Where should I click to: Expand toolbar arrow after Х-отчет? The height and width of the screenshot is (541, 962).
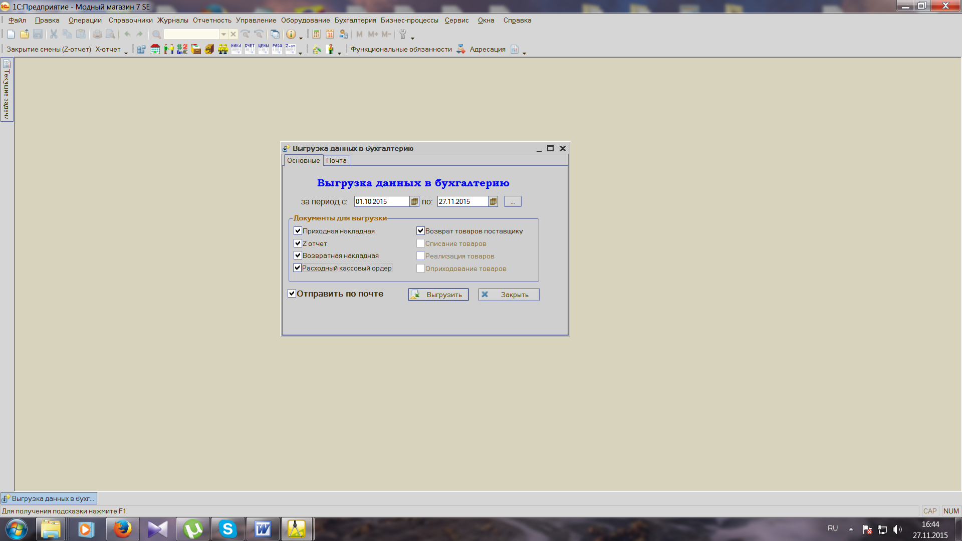[x=126, y=53]
